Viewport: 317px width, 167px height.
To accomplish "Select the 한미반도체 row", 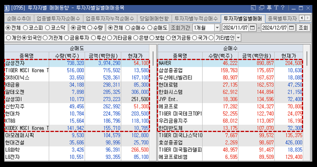I will pyautogui.click(x=230, y=128).
